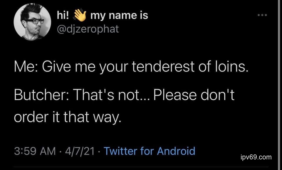Click "order it that way." text line
Screen dimensions: 282x170
tap(67, 117)
